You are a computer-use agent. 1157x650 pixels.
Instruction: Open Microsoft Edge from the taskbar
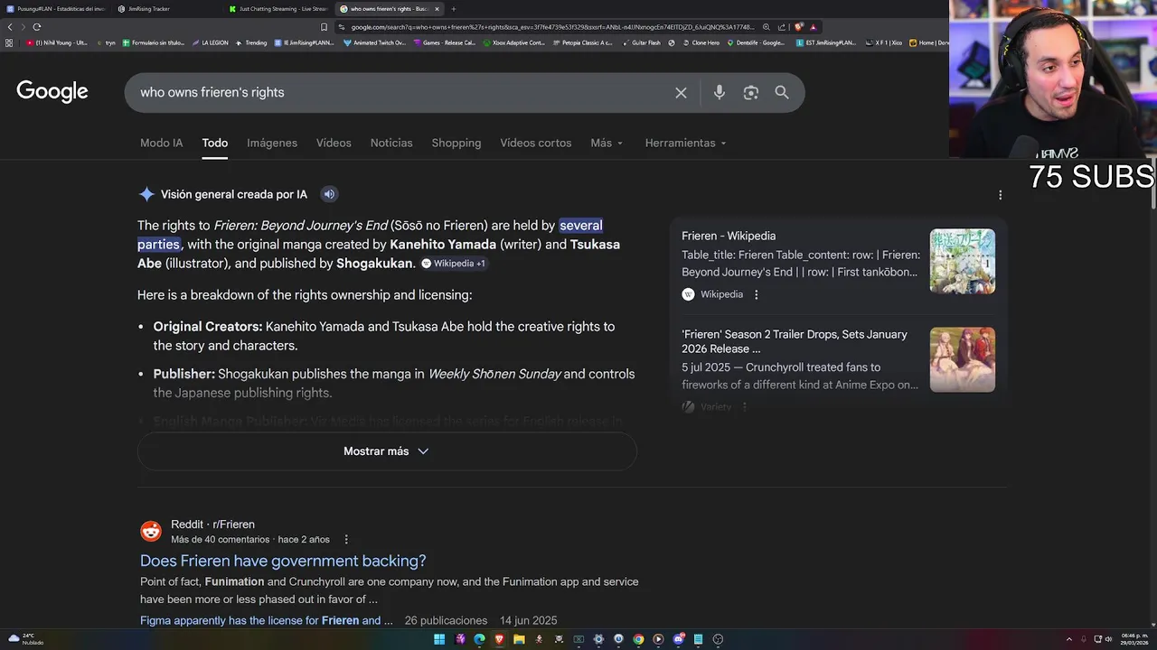tap(479, 639)
